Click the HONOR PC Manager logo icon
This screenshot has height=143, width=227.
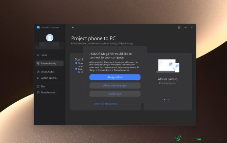tap(38, 28)
